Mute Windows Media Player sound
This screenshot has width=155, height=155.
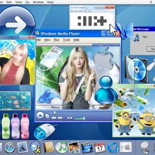point(70,118)
